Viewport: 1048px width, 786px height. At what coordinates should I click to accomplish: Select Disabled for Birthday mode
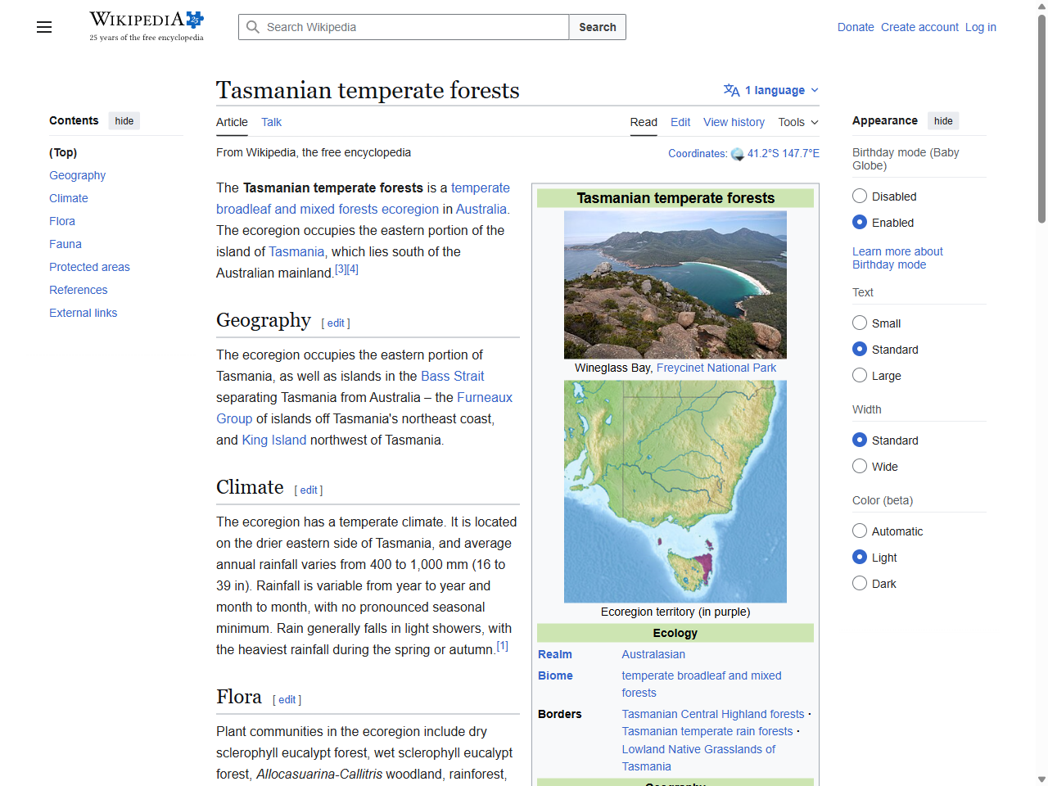pyautogui.click(x=860, y=196)
